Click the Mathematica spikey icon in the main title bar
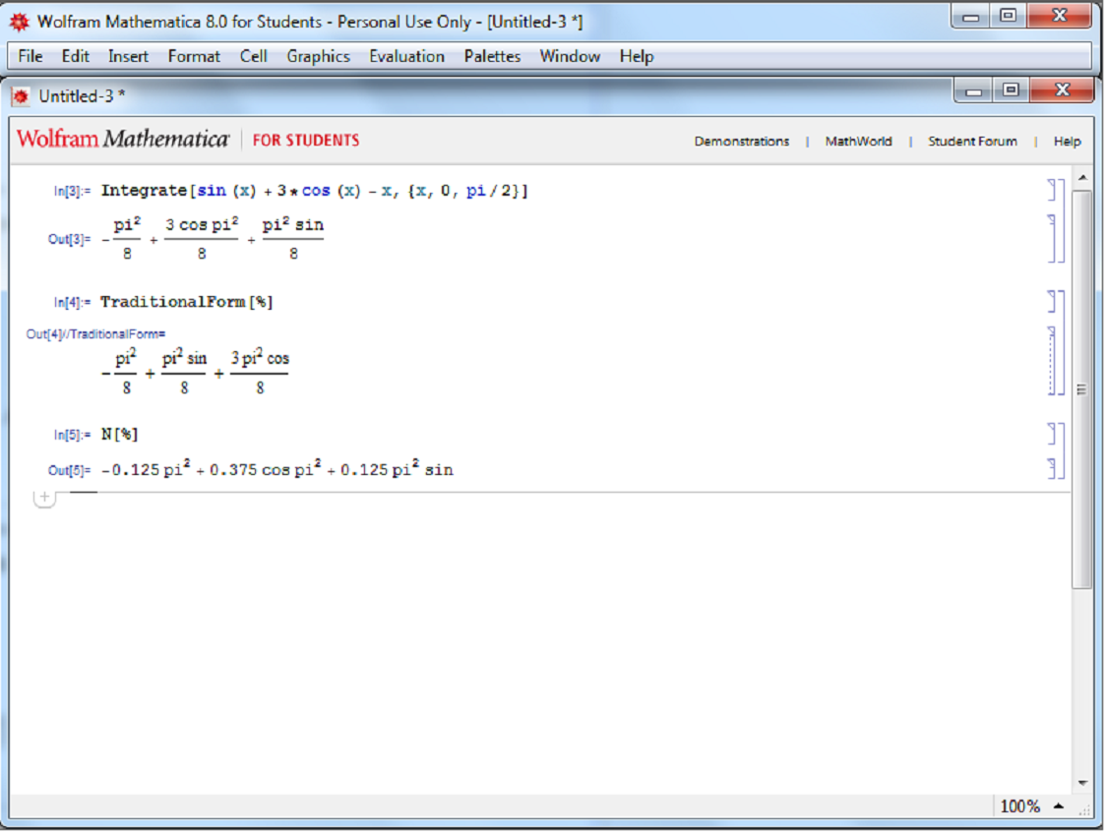Image resolution: width=1106 pixels, height=833 pixels. point(22,22)
